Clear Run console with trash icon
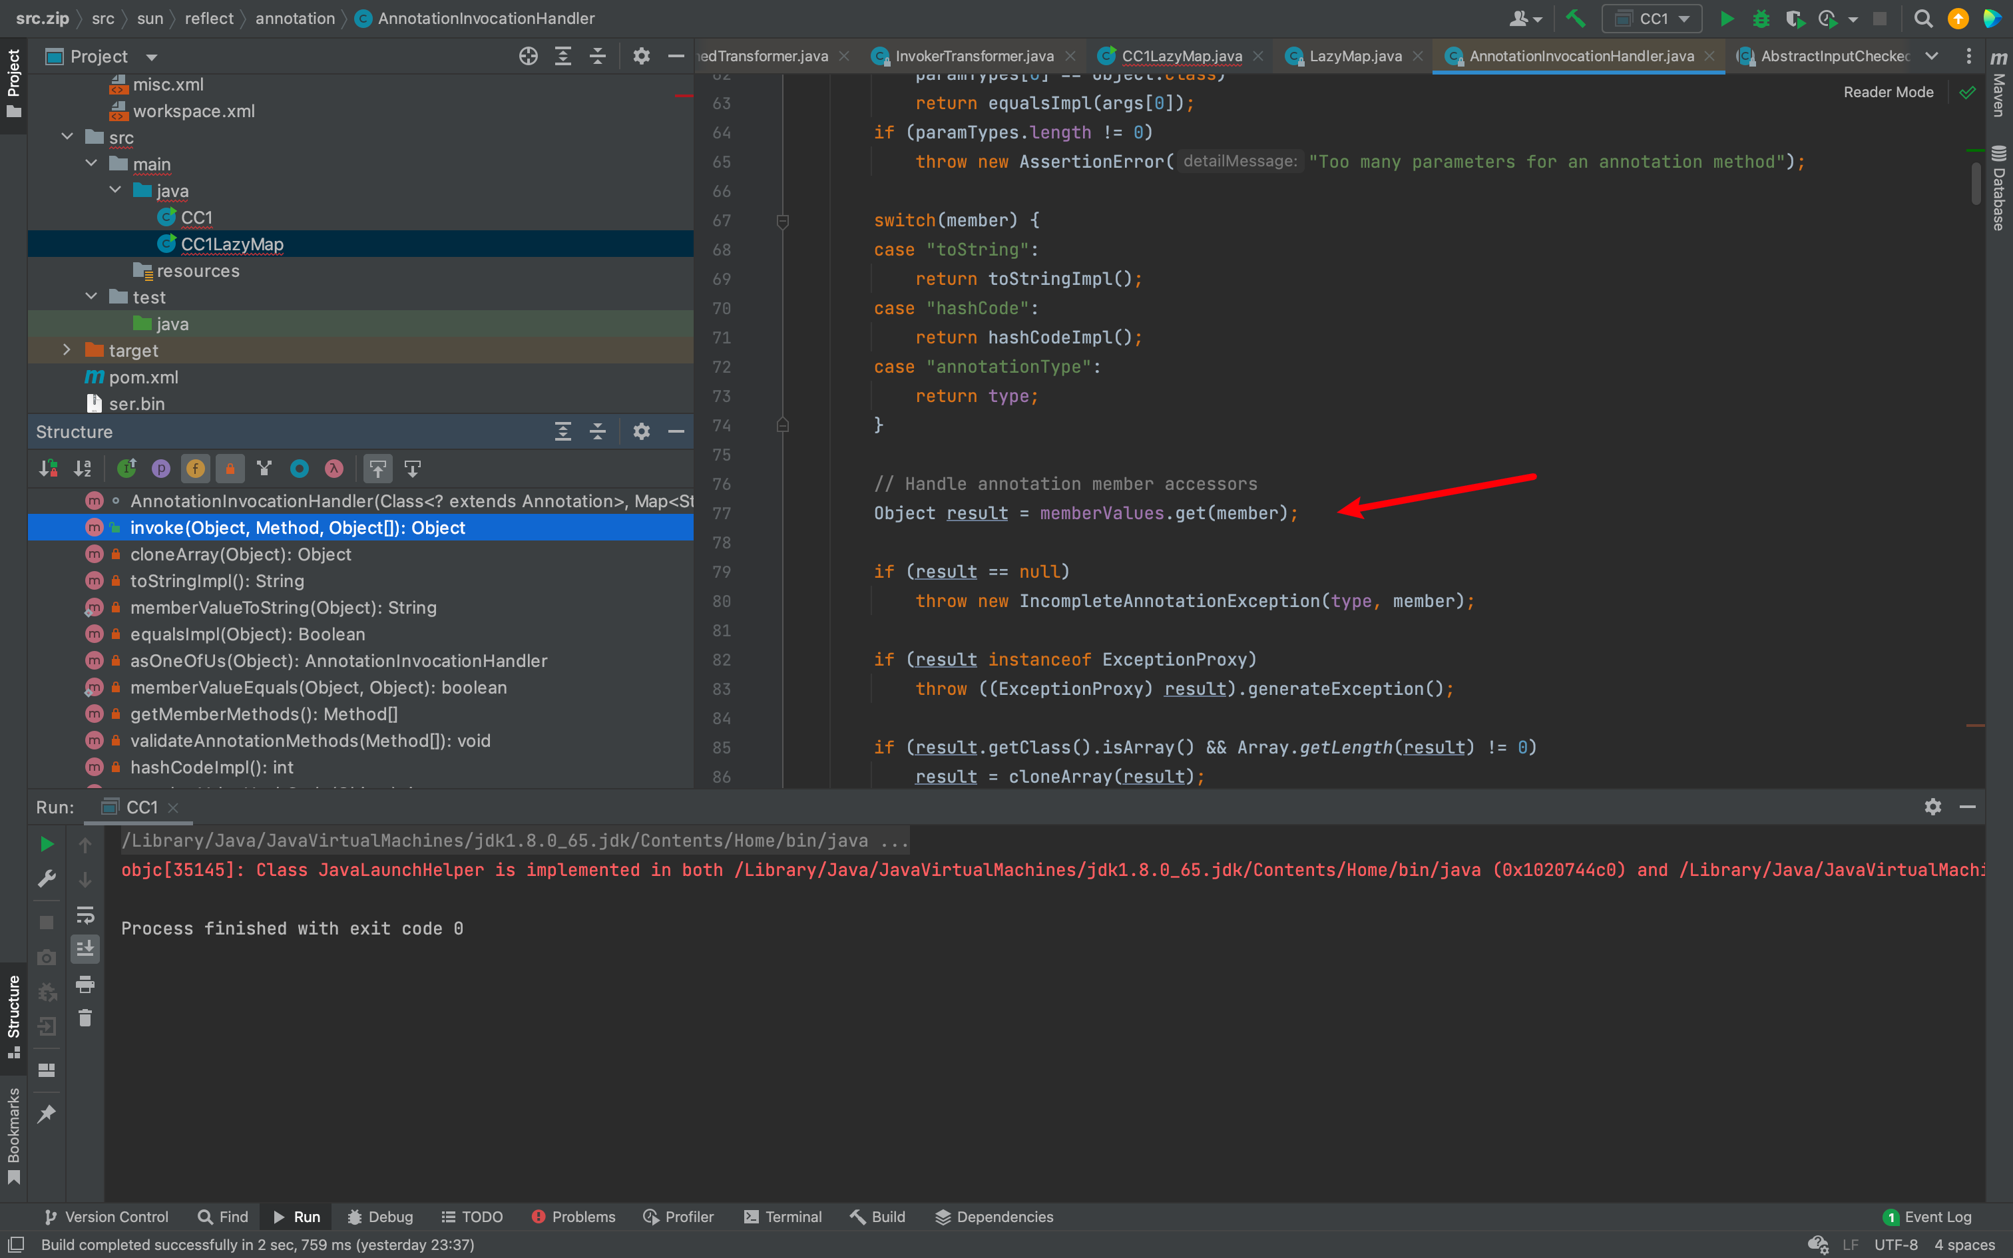 (x=85, y=1018)
